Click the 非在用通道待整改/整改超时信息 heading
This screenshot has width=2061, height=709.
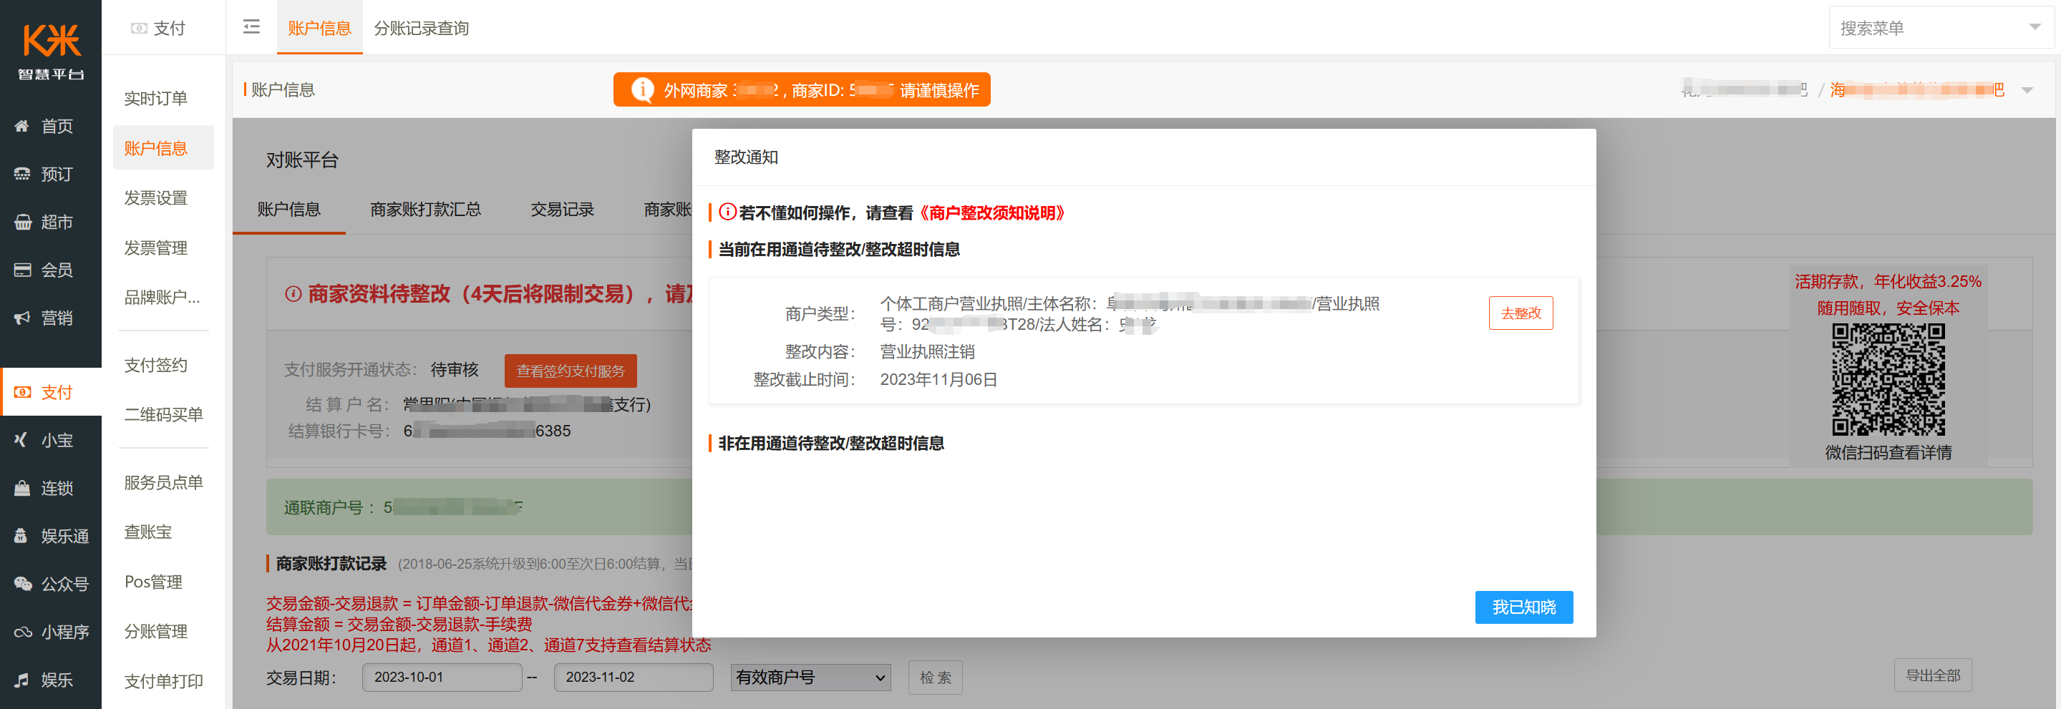click(831, 444)
